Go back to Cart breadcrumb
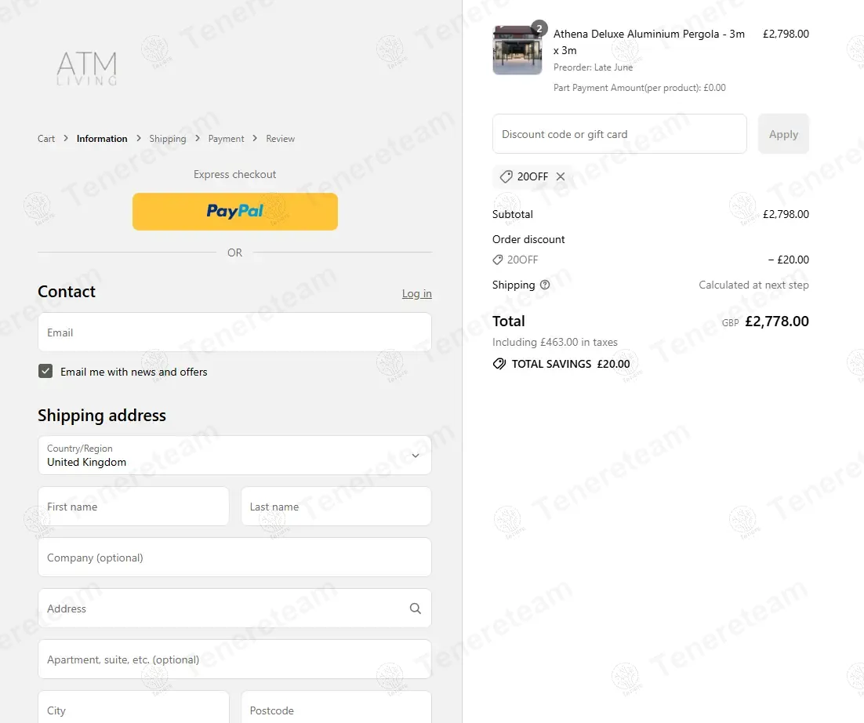This screenshot has height=723, width=864. pyautogui.click(x=46, y=139)
